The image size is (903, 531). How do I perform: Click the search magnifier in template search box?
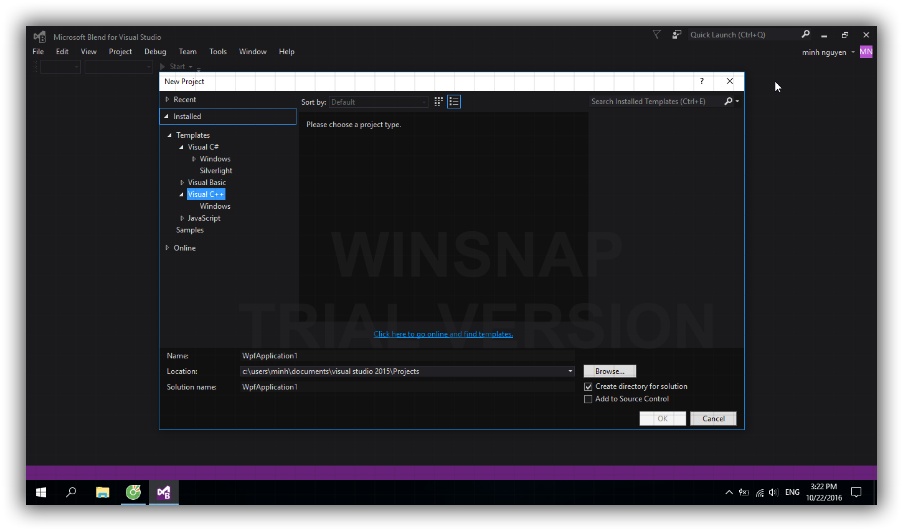(728, 102)
